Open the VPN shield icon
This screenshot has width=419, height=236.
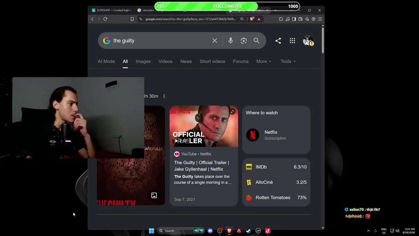pyautogui.click(x=314, y=19)
